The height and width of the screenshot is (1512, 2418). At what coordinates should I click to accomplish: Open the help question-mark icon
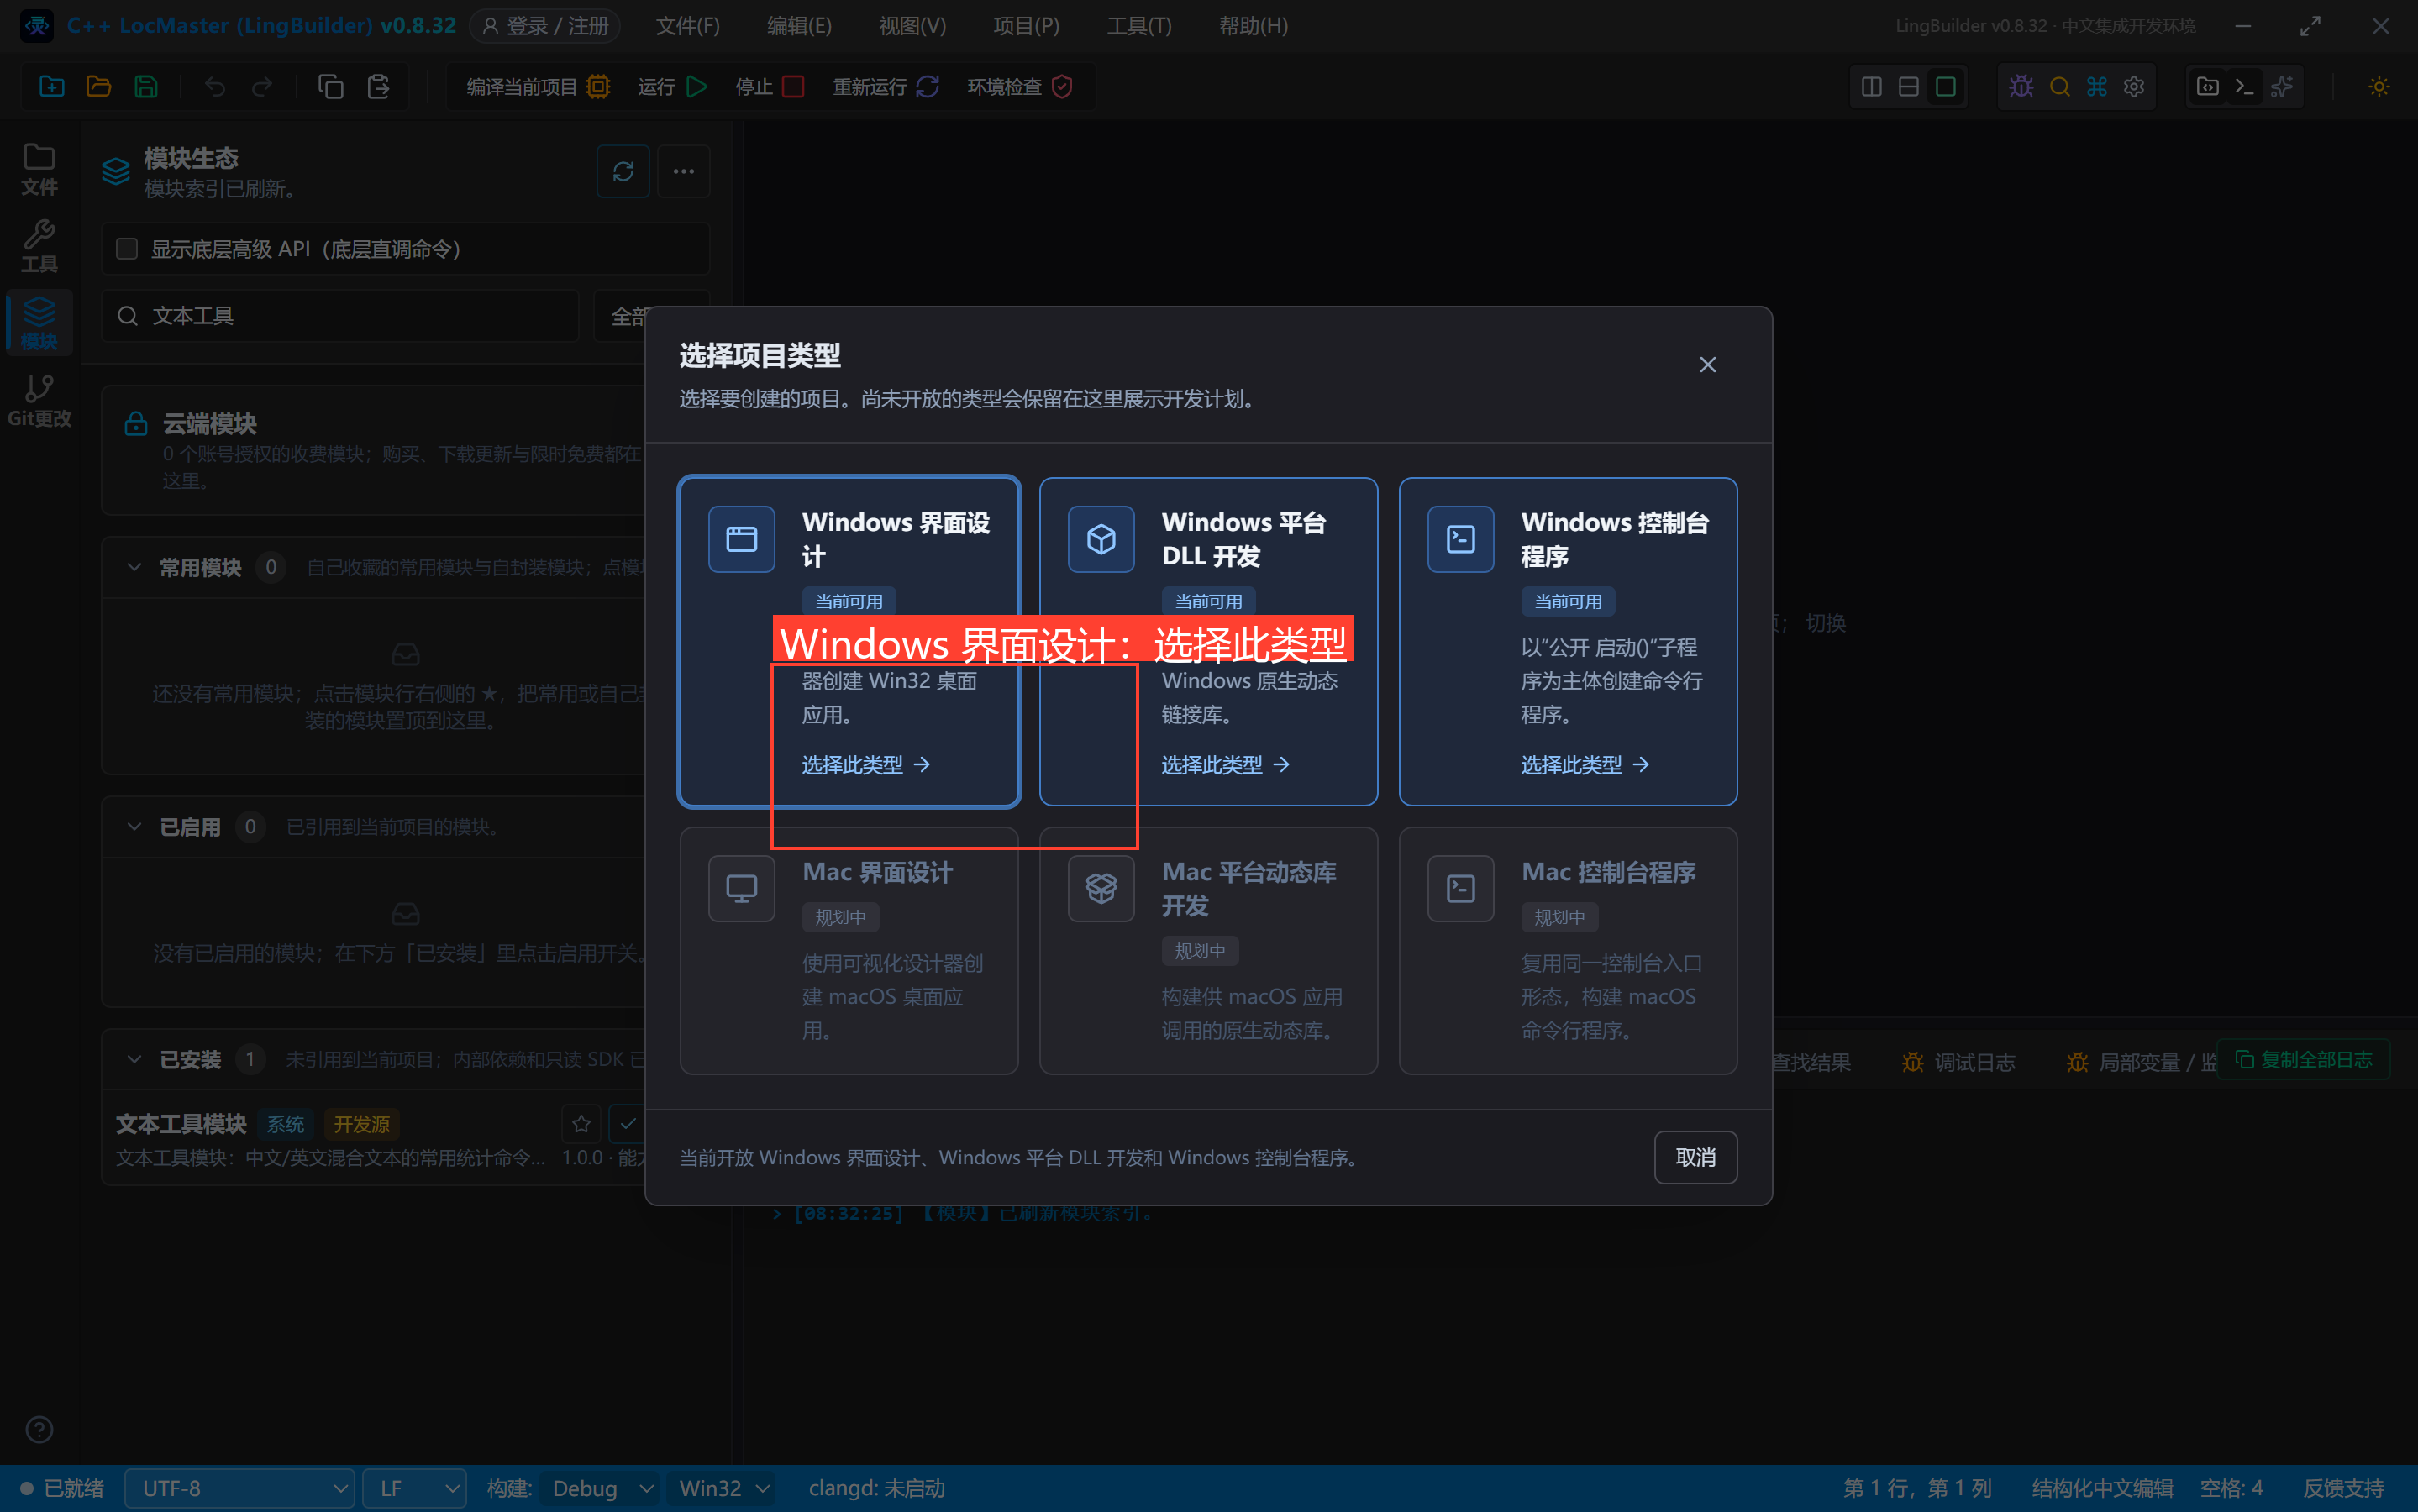point(39,1429)
